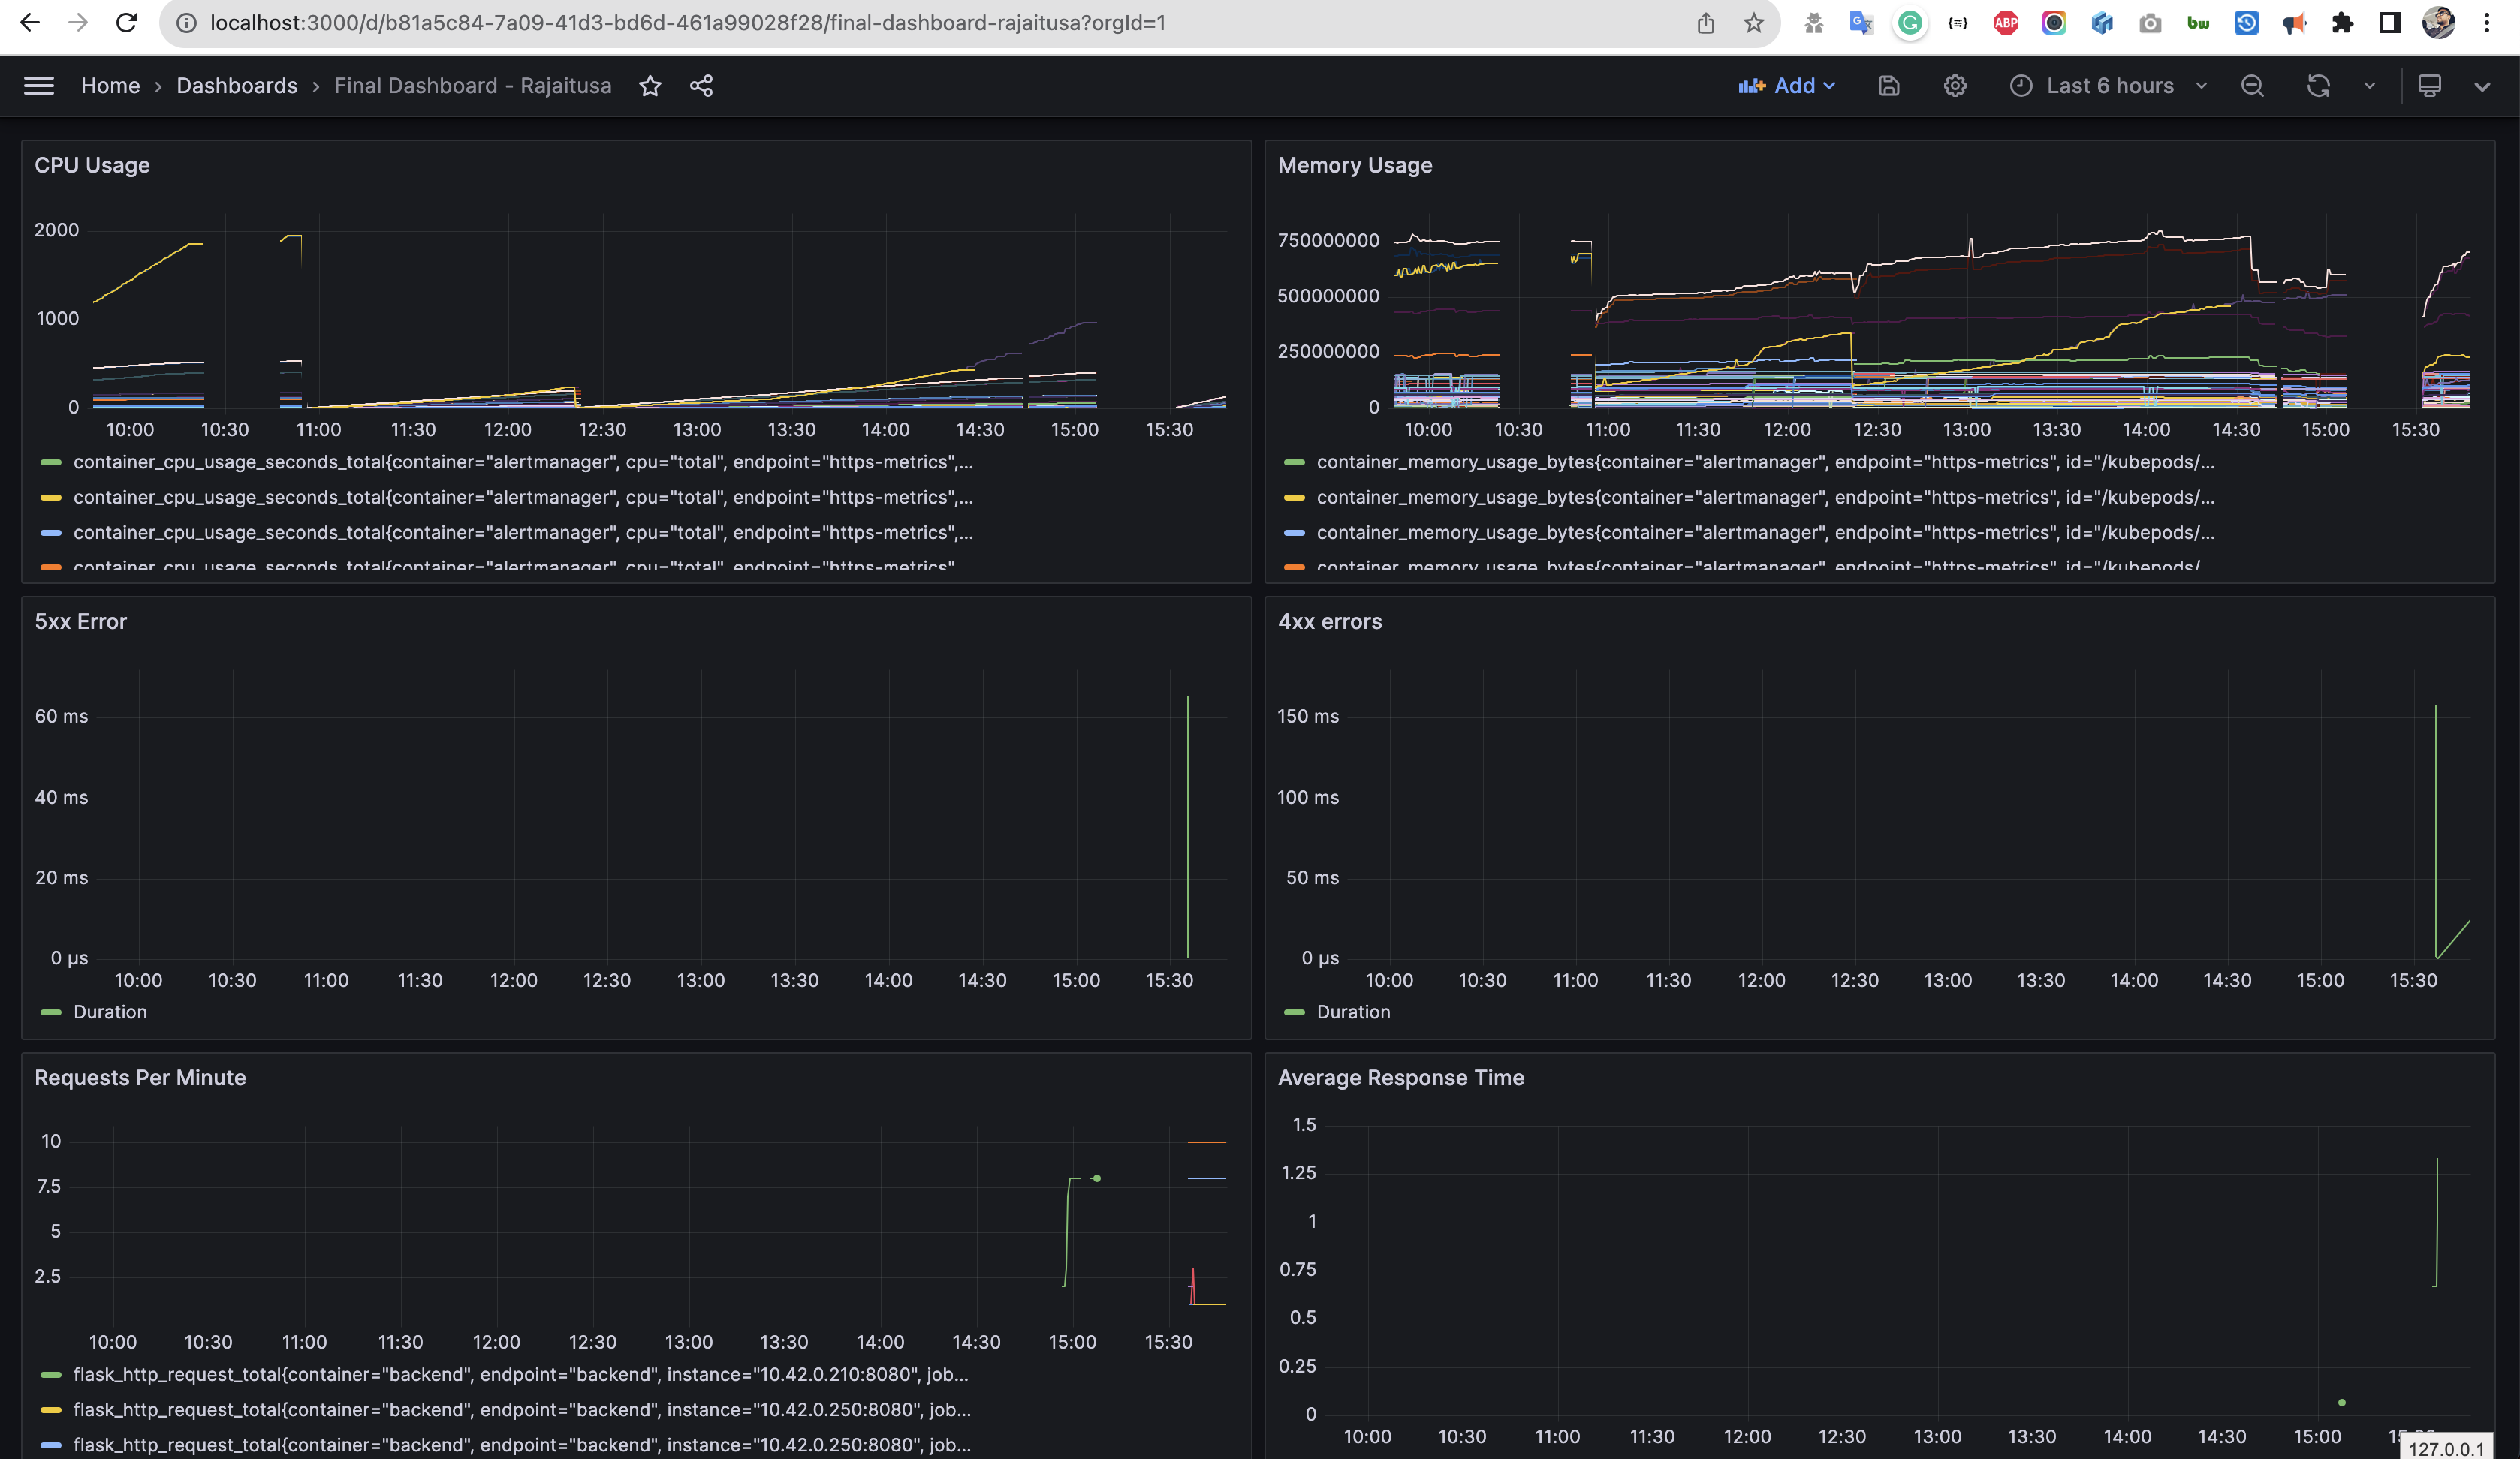Open the Chrome three-dot menu
2520x1459 pixels.
point(2487,22)
